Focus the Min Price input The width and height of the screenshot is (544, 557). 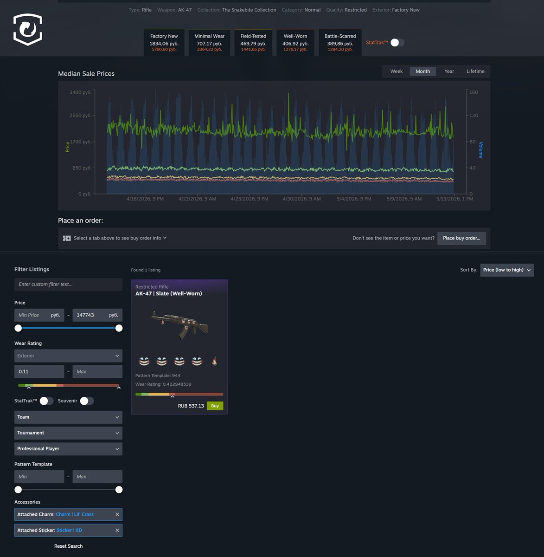coord(39,315)
